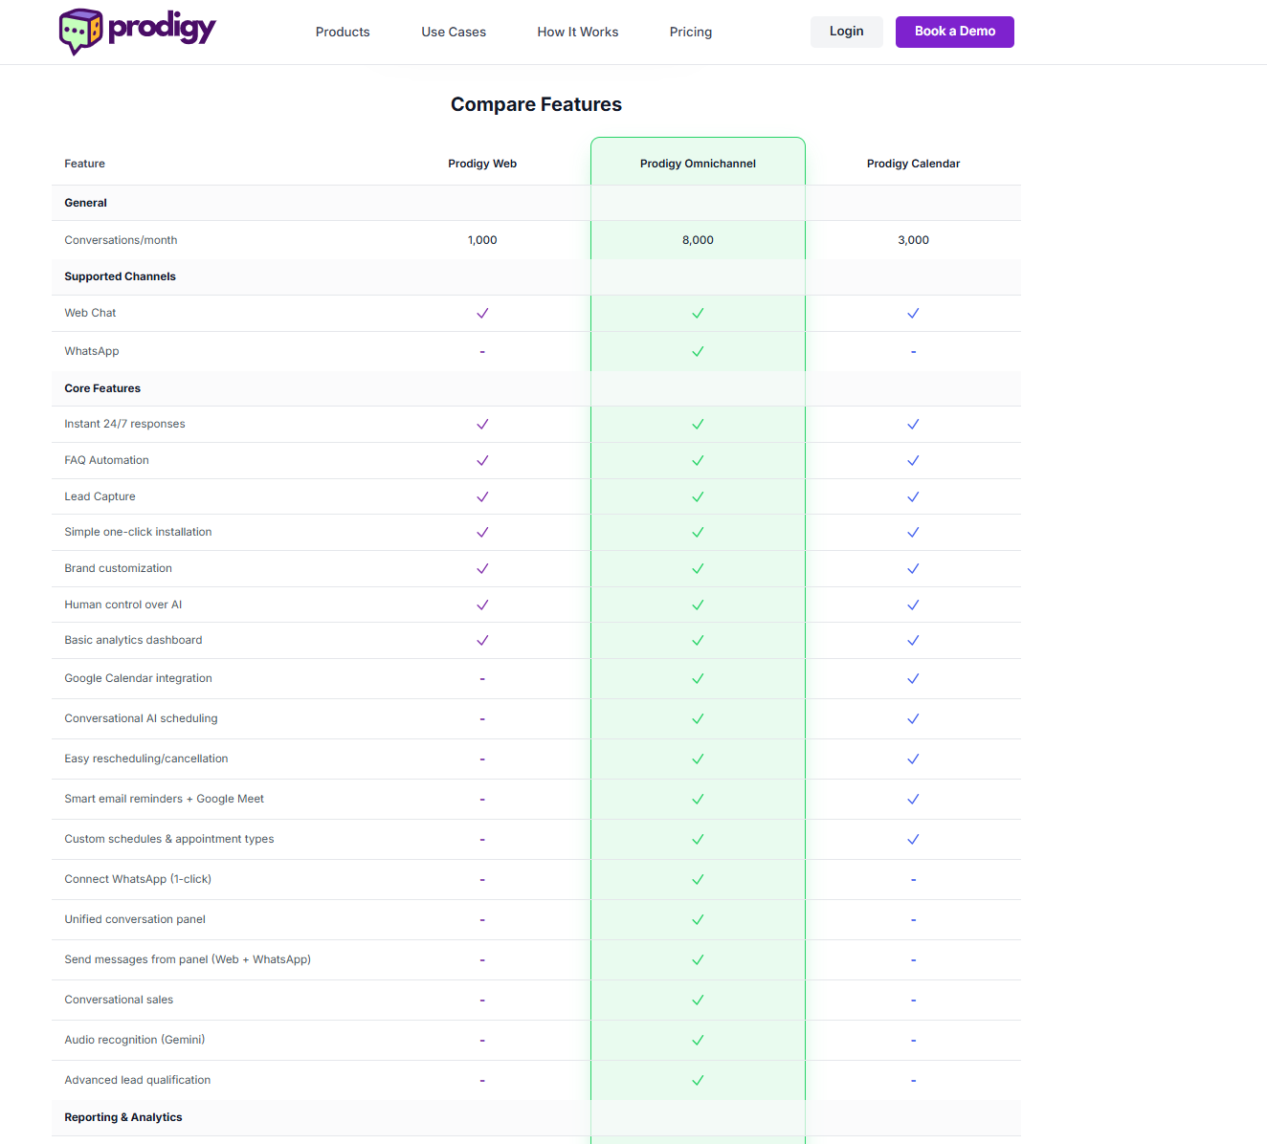The width and height of the screenshot is (1267, 1144).
Task: Click Basic analytics dashboard checkmark under Prodigy Web
Action: click(x=482, y=640)
